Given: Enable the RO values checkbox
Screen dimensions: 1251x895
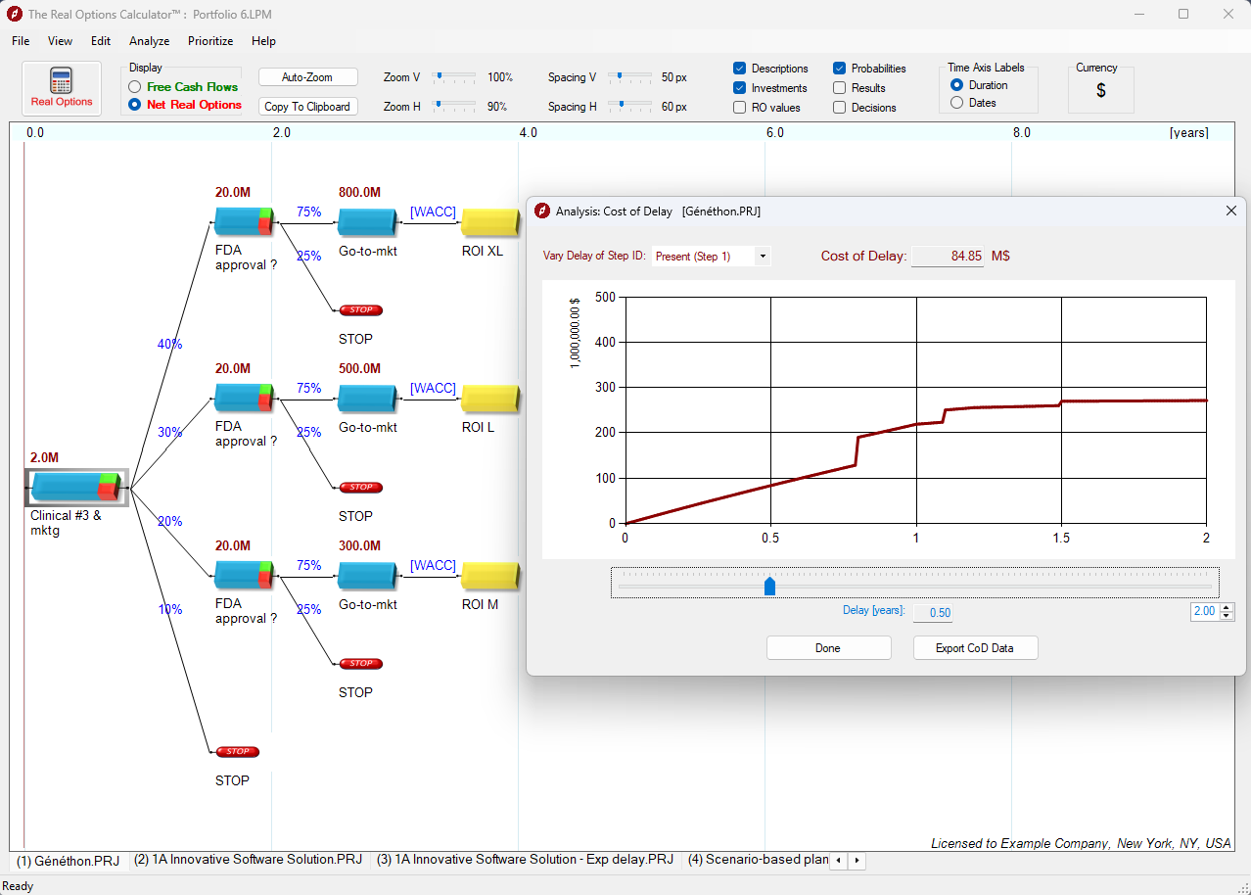Looking at the screenshot, I should click(740, 108).
